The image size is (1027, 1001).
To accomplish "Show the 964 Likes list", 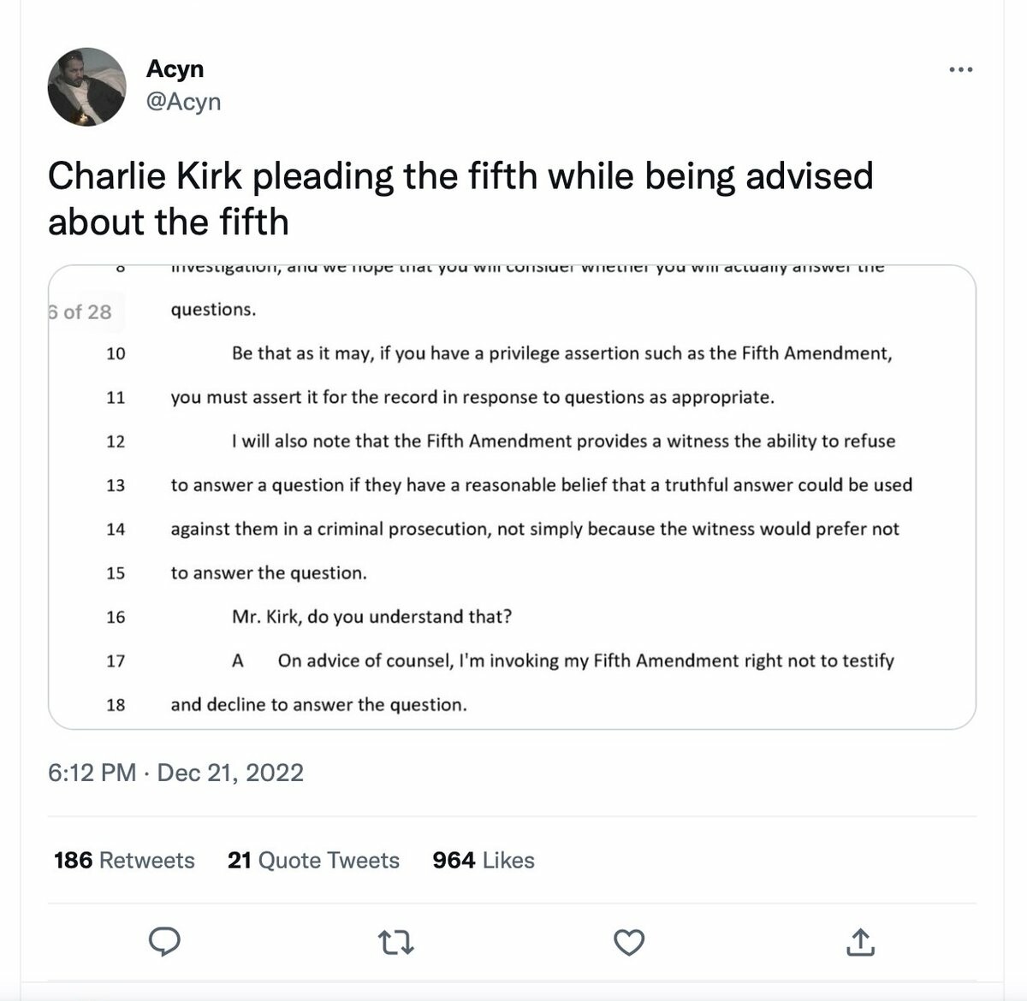I will [484, 860].
